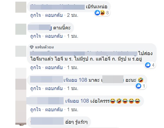This screenshot has height=128, width=164.
Task: Click first laughing emoji after เง้อใครรร
Action: [112, 101]
